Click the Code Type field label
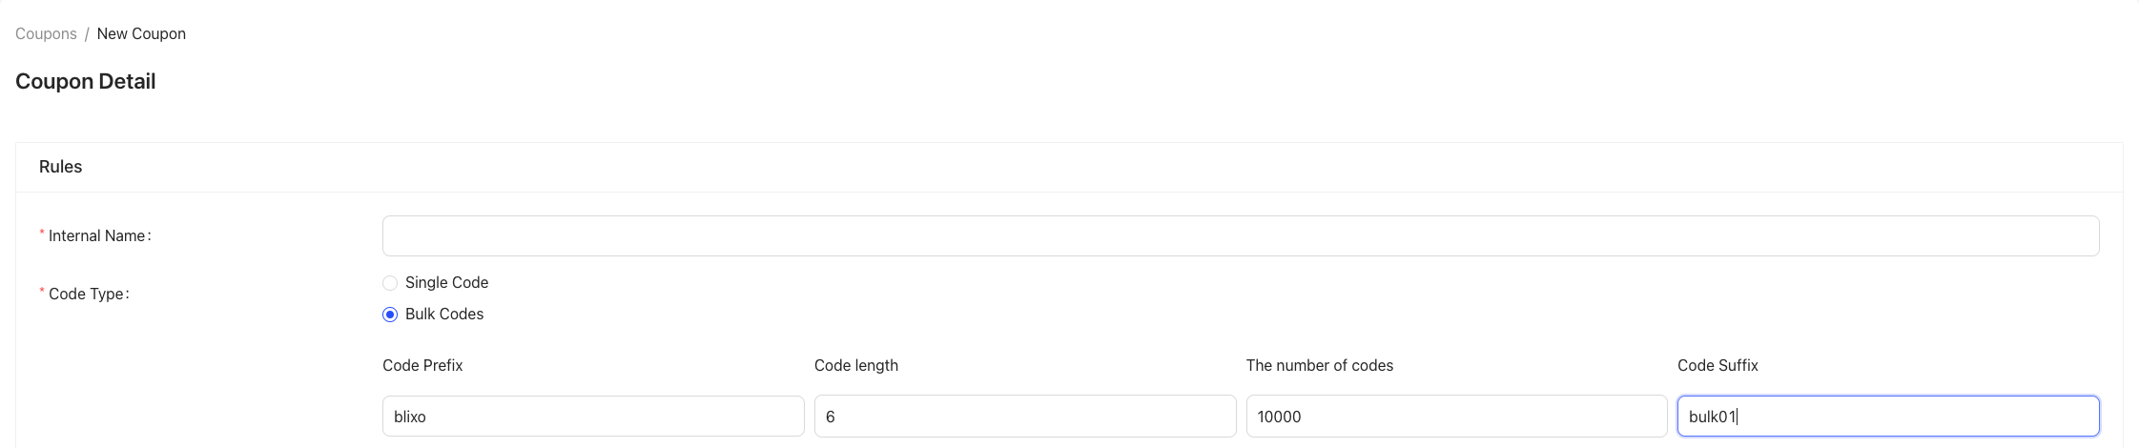Screen dimensions: 2139x448 click(88, 295)
